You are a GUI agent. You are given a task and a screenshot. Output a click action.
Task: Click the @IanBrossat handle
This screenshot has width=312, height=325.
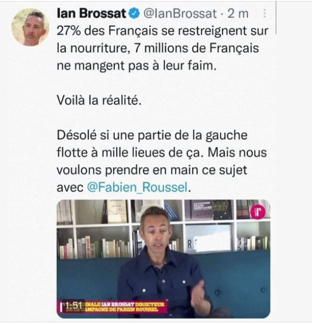[180, 14]
